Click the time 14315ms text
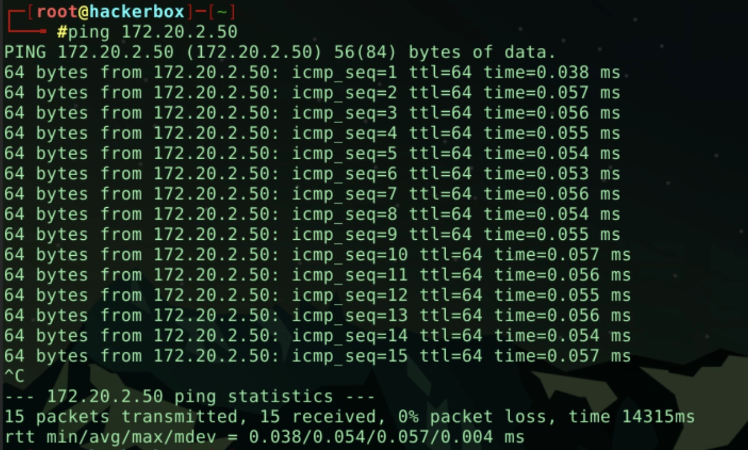Screen dimensions: 748x450 click(631, 417)
